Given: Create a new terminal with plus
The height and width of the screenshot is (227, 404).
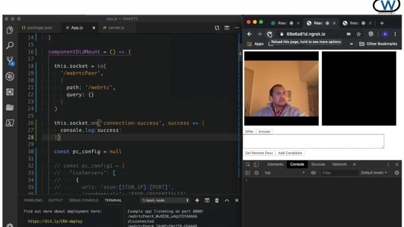Looking at the screenshot, I should click(197, 201).
